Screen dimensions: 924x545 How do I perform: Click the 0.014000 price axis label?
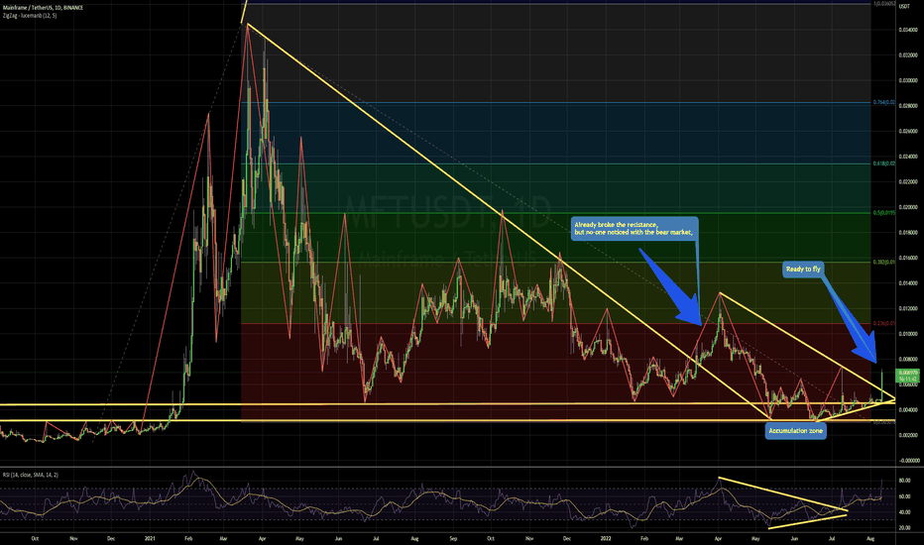(x=908, y=283)
